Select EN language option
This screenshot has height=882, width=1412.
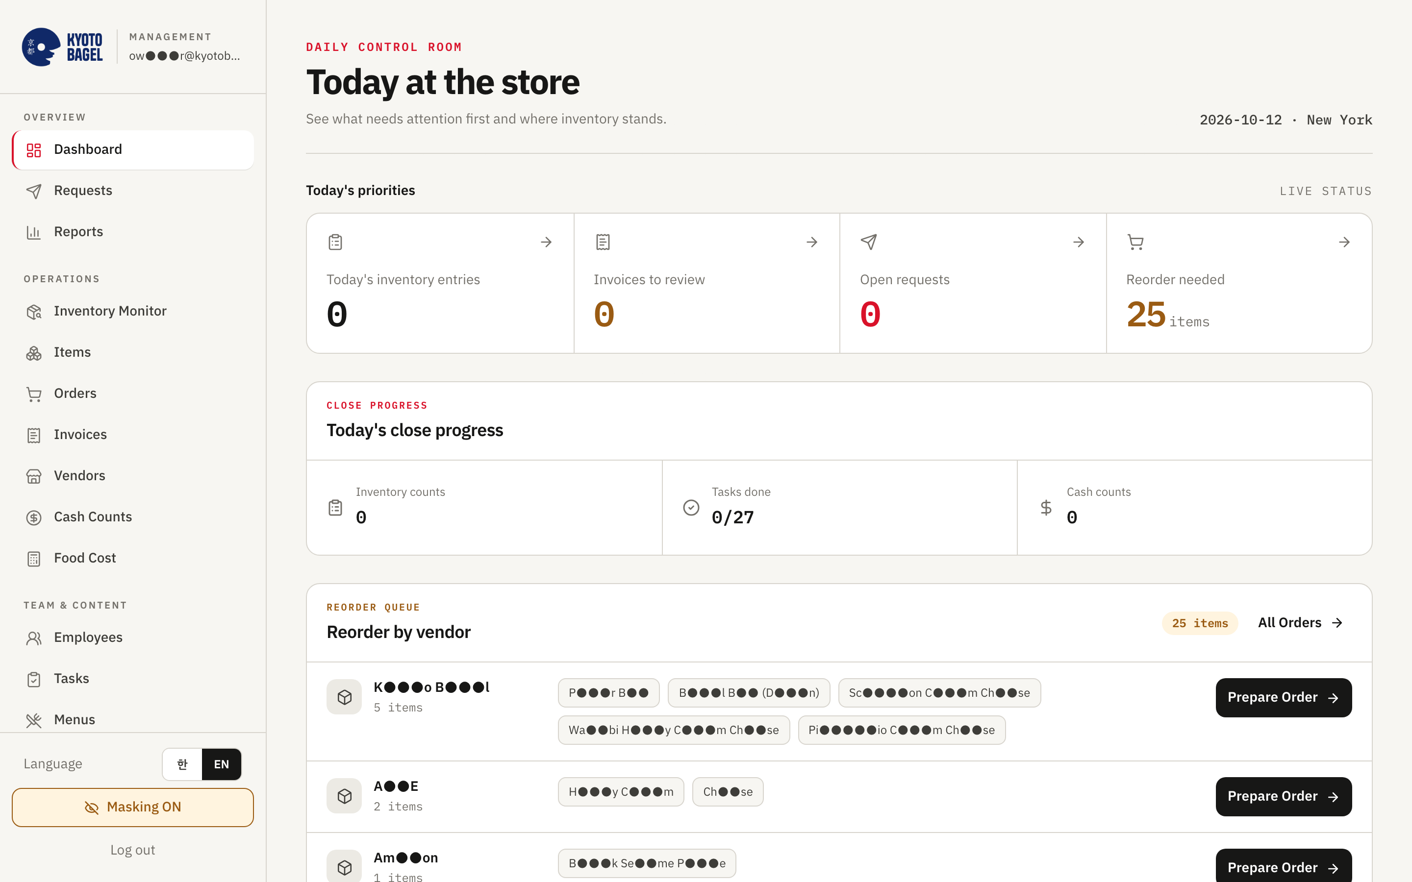tap(222, 764)
